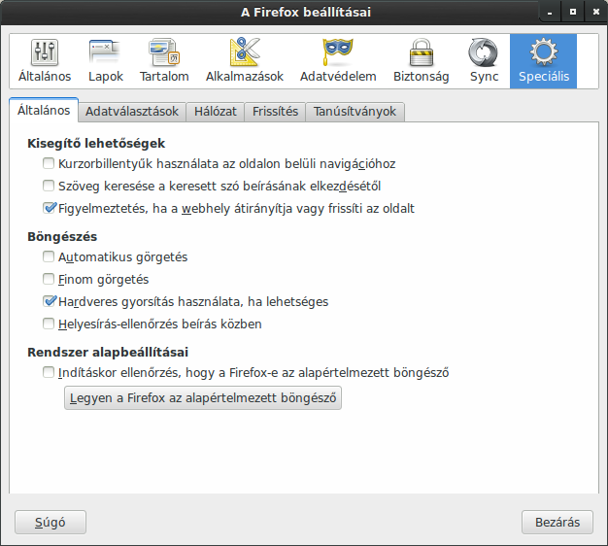Uncheck Figyelmeztetés webhely átirányítás checkbox
The height and width of the screenshot is (546, 608).
(49, 208)
